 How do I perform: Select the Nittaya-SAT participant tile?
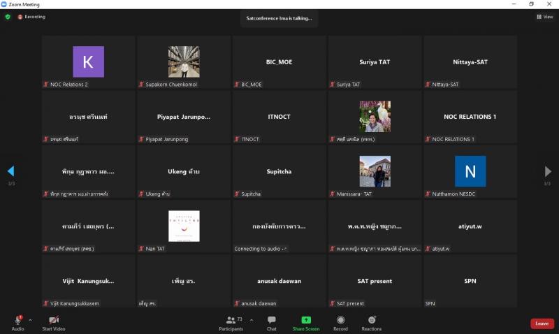(470, 61)
